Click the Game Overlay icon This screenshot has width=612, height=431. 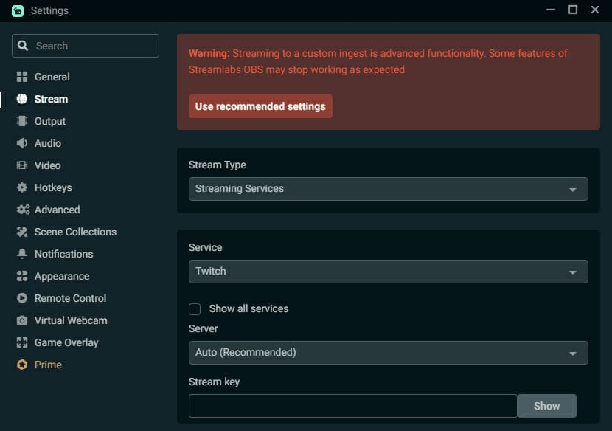click(21, 342)
